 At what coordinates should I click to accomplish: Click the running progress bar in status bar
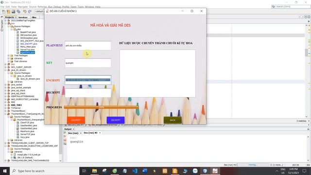pos(253,165)
